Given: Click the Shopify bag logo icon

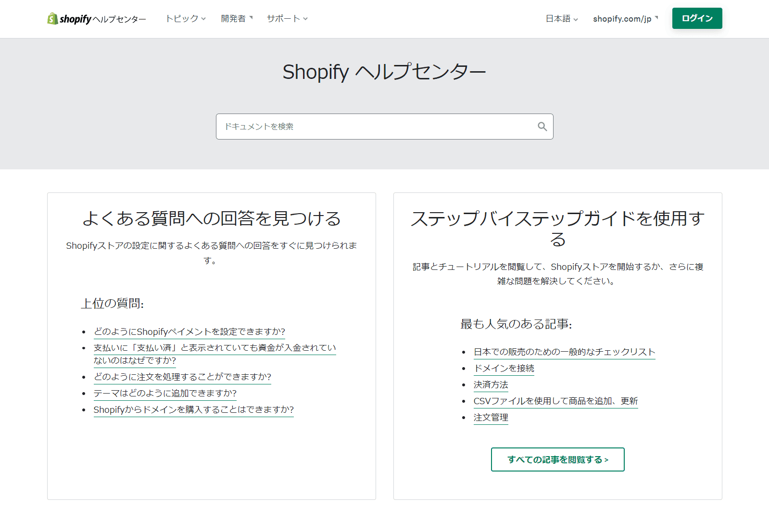Looking at the screenshot, I should point(52,18).
